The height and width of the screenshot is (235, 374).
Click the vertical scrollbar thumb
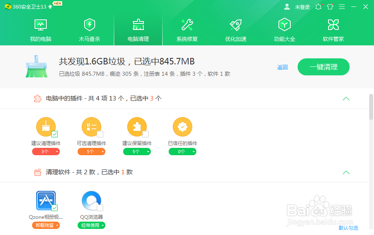click(x=371, y=107)
